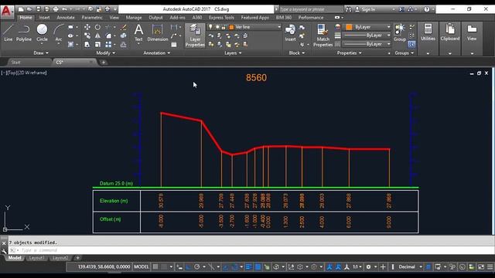Viewport: 495px width, 278px height.
Task: Toggle Ortho mode in status bar
Action: point(189,266)
